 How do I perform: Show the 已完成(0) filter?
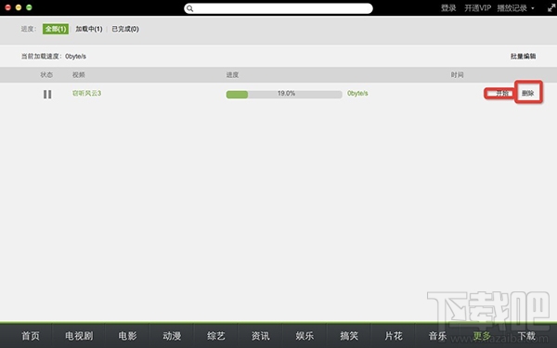125,29
